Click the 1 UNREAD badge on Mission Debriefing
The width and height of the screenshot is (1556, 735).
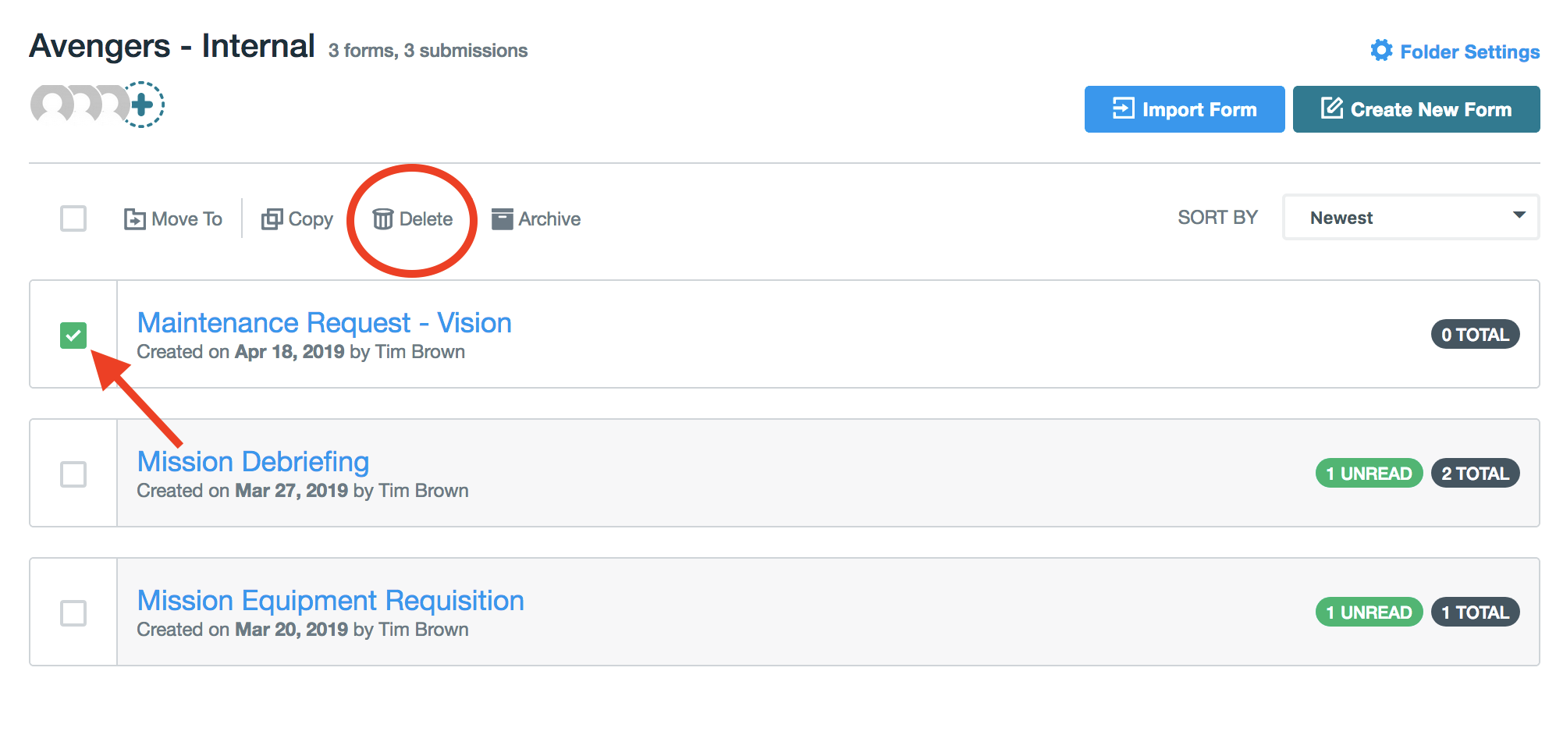1369,474
